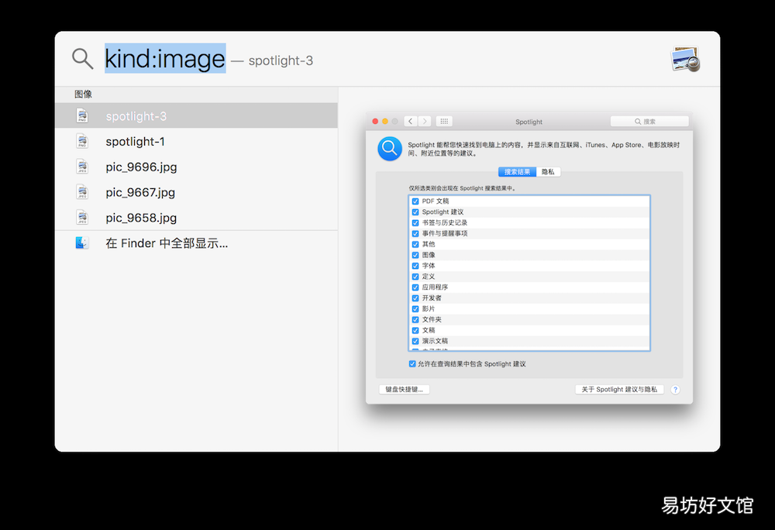775x530 pixels.
Task: Click the PNG file icon beside spotlight-1
Action: pyautogui.click(x=82, y=141)
